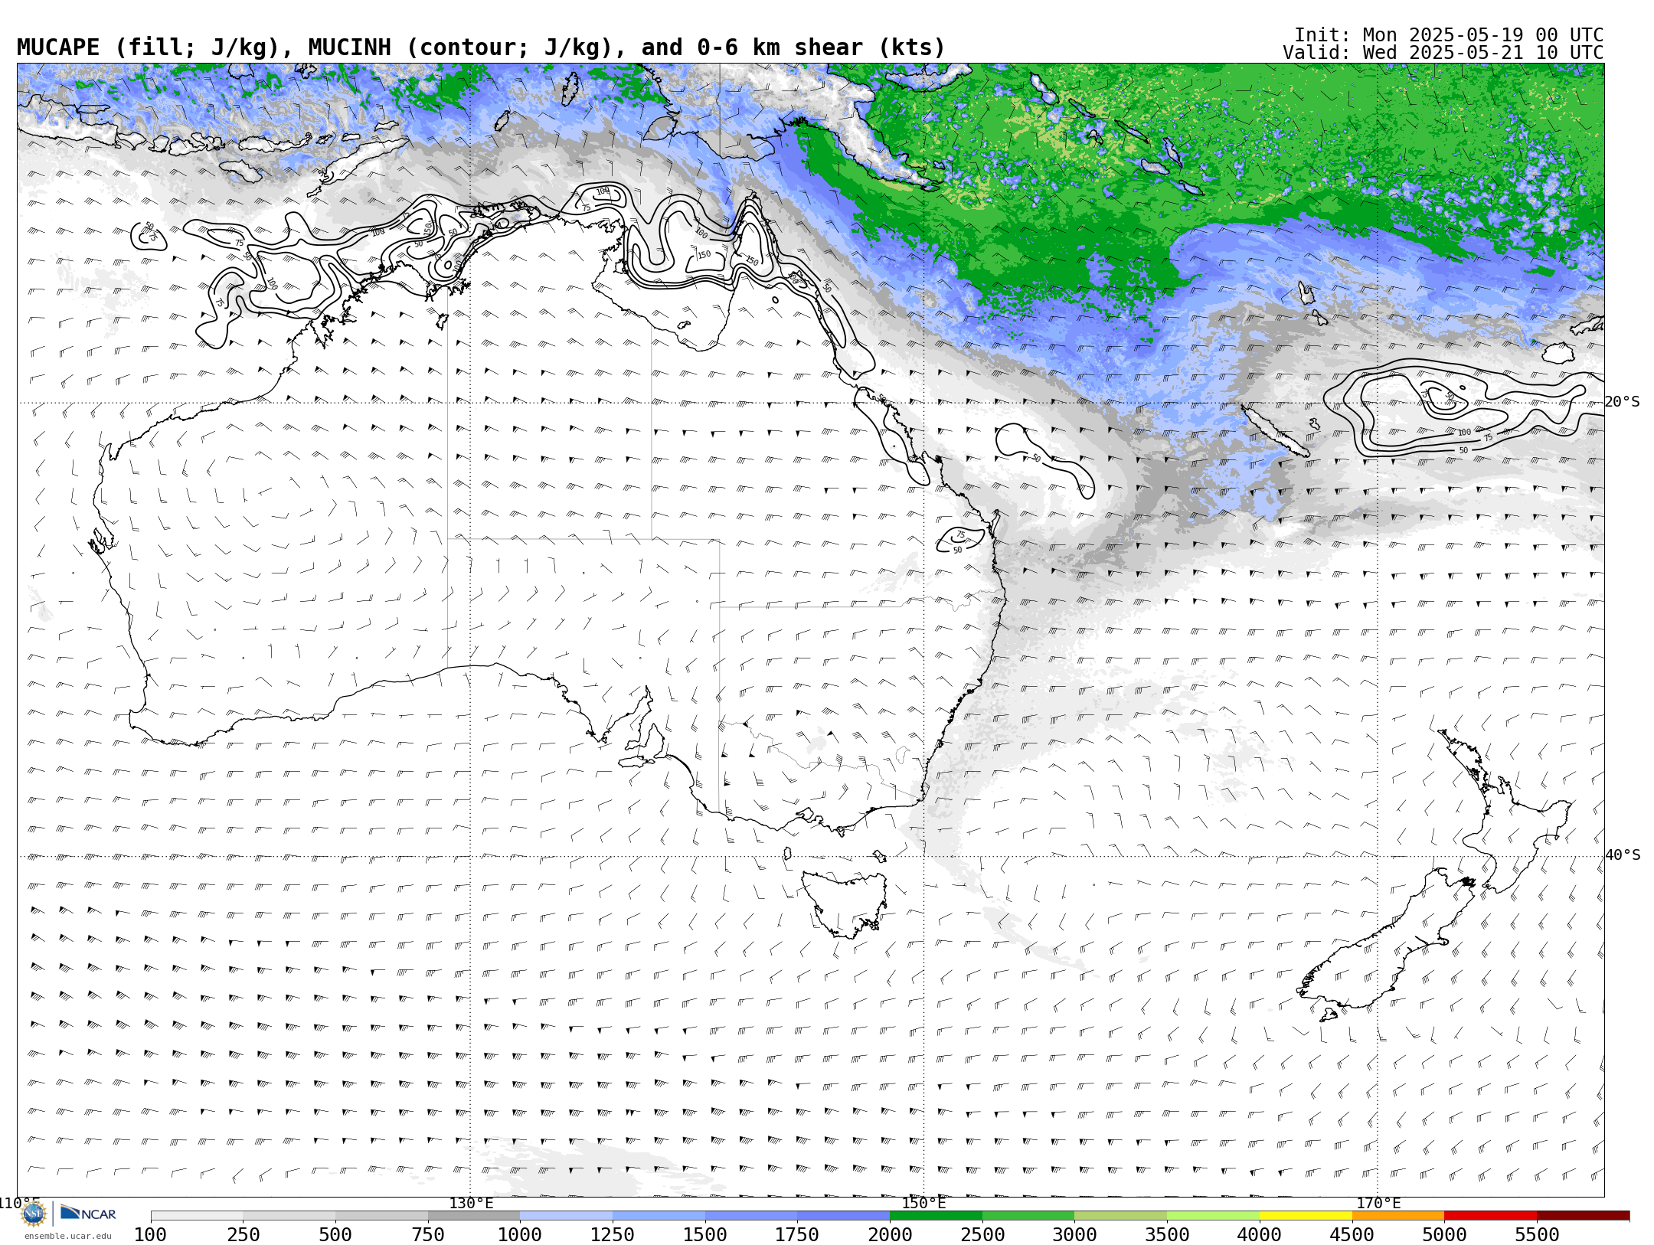This screenshot has height=1245, width=1654.
Task: Click the '40°S' latitude label
Action: pos(1623,855)
